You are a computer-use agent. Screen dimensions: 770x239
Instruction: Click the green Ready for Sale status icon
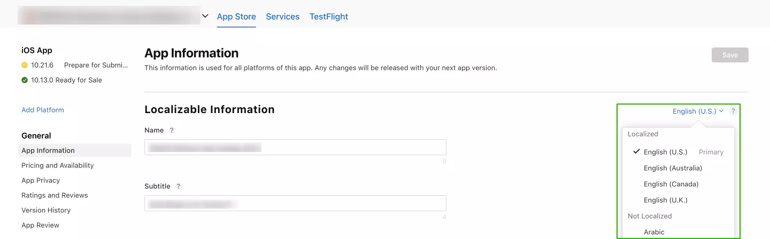coord(25,80)
